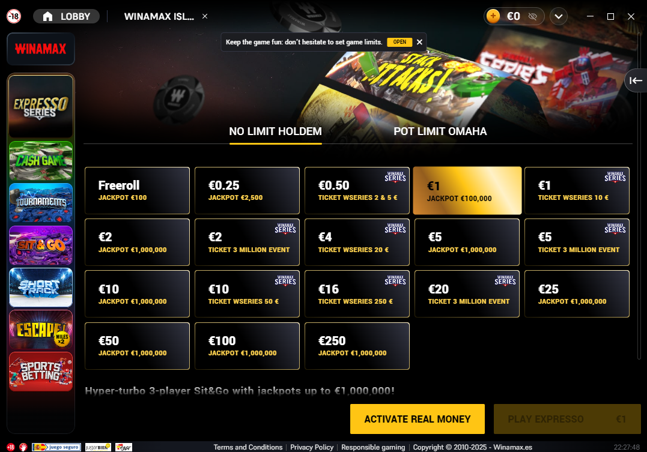Viewport: 647px width, 452px height.
Task: Open the game limits notification
Action: point(399,42)
